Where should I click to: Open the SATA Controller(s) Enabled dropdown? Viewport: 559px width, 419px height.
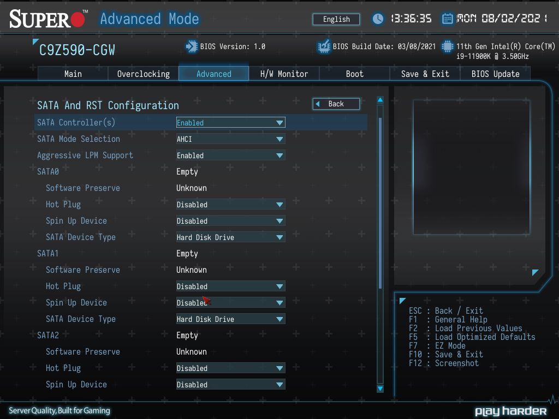click(x=231, y=123)
